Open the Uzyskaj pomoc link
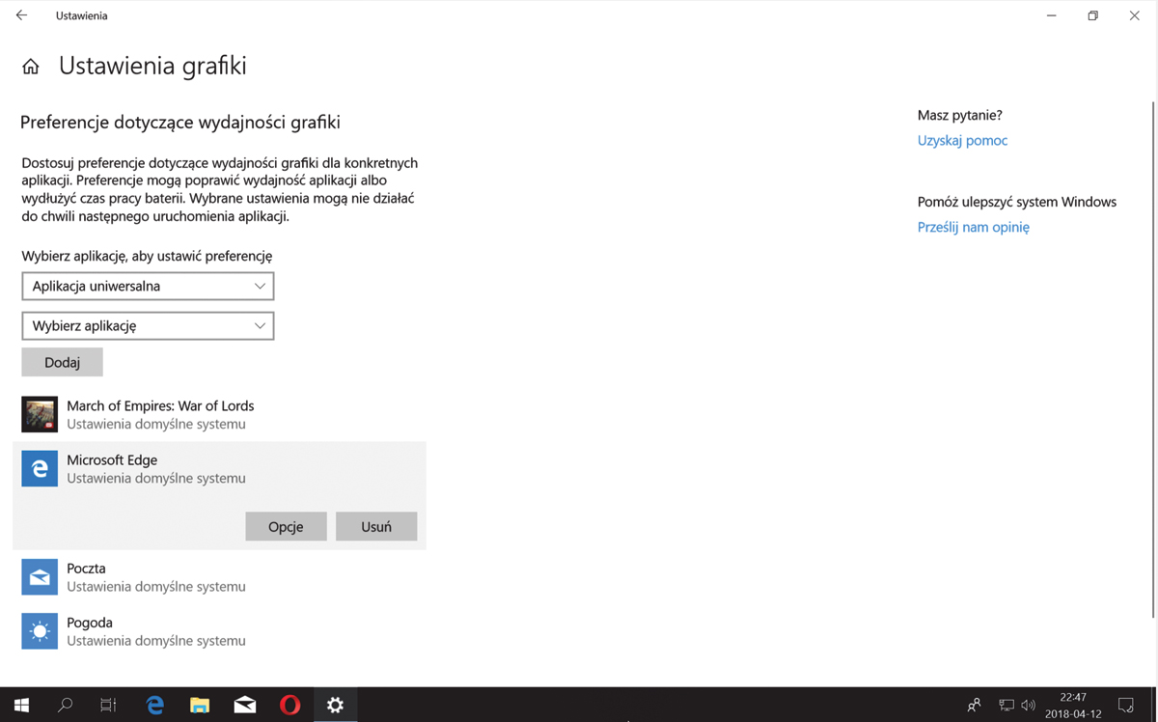Screen dimensions: 1158x722 tap(962, 140)
